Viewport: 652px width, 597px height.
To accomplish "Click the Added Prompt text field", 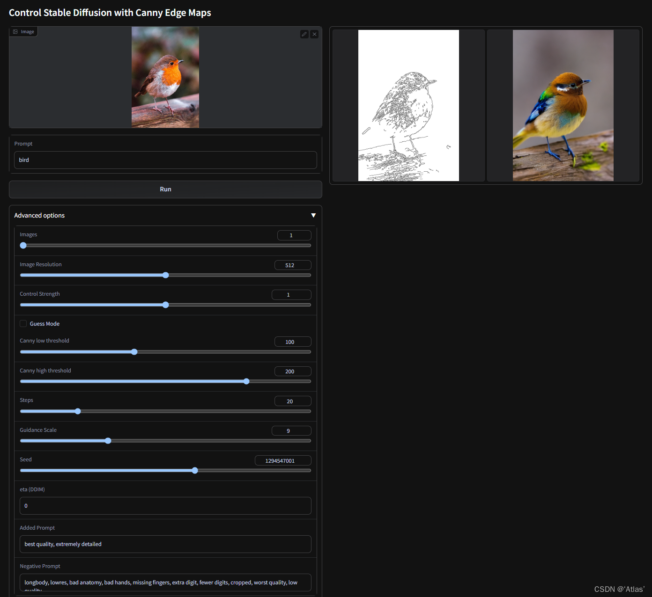I will coord(165,544).
